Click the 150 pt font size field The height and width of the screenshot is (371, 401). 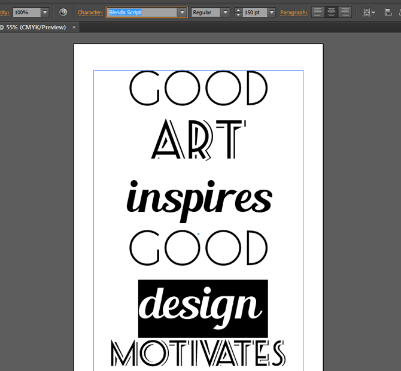point(254,12)
